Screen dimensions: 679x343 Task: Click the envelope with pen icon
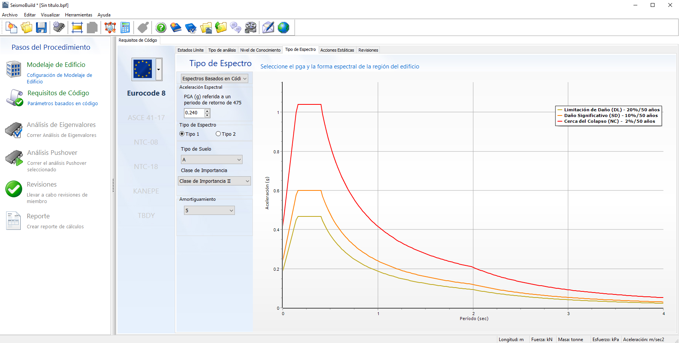click(268, 28)
